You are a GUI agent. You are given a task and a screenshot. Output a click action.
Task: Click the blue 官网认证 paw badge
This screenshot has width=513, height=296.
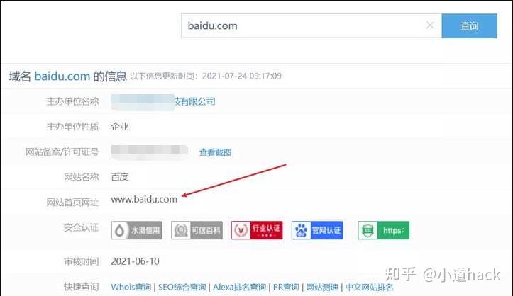(317, 230)
